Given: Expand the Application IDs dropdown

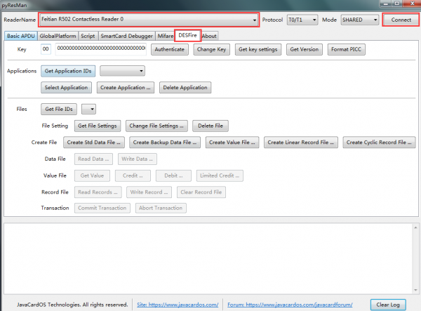Looking at the screenshot, I should 122,71.
